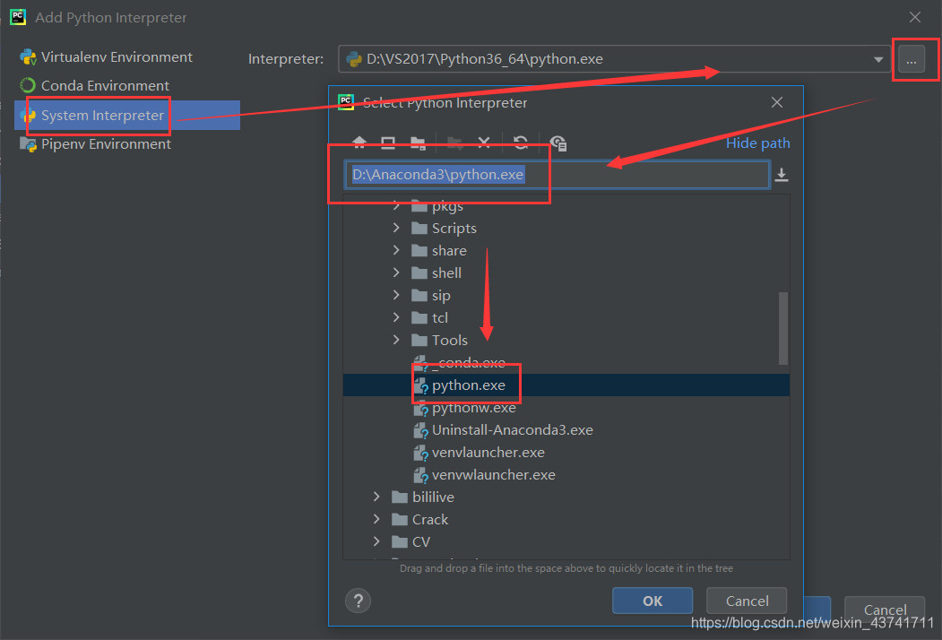This screenshot has height=640, width=942.
Task: Click OK in Select Python Interpreter dialog
Action: click(652, 601)
